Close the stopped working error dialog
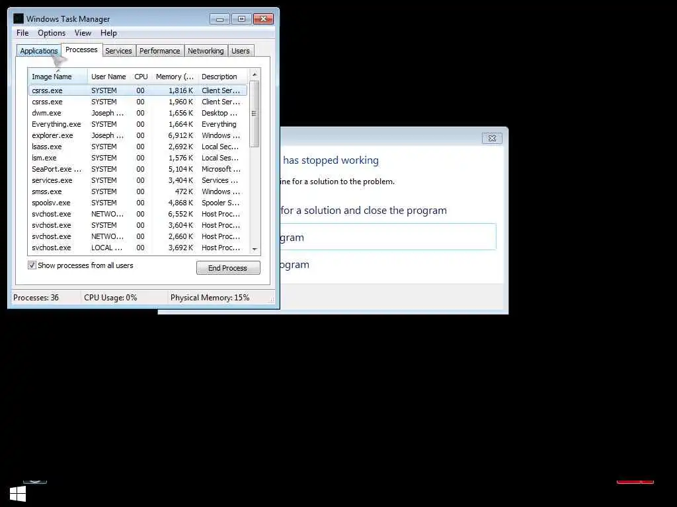Viewport: 677px width, 507px height. click(492, 138)
